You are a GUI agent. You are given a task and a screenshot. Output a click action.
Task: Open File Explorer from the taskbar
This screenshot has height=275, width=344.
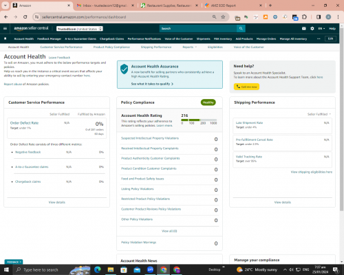pyautogui.click(x=111, y=269)
